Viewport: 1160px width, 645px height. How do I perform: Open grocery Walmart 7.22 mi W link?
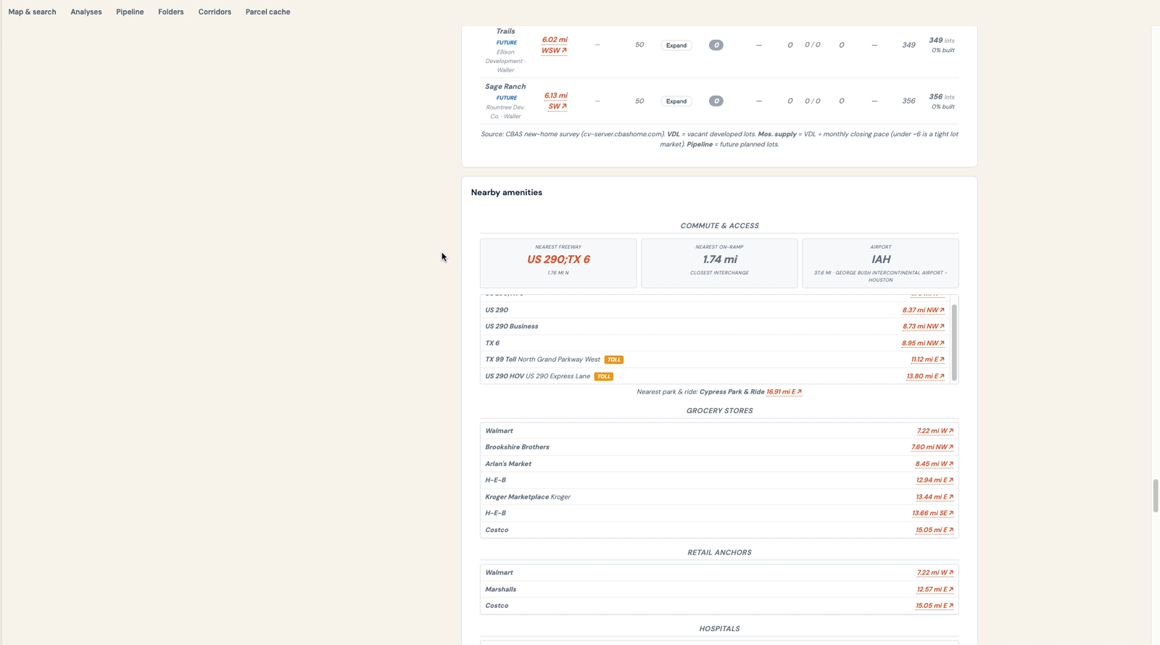[935, 431]
